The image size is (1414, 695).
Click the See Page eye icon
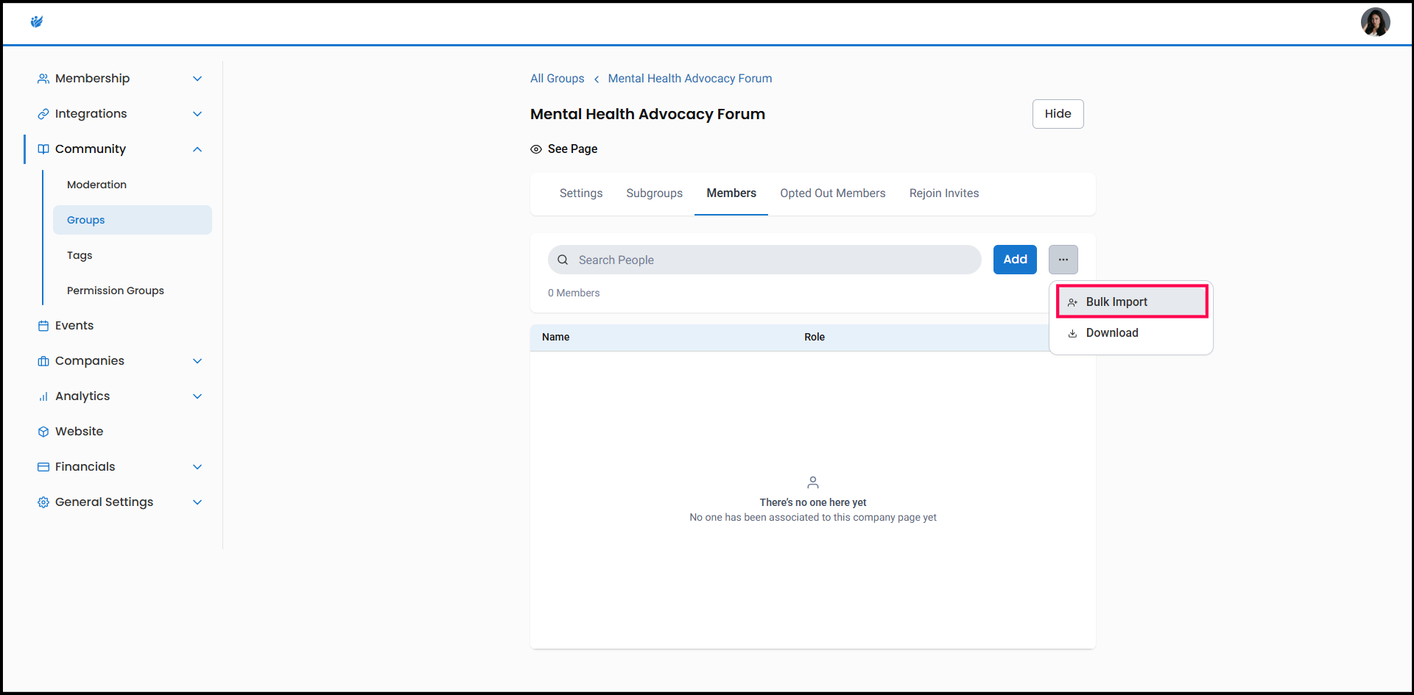pyautogui.click(x=536, y=149)
